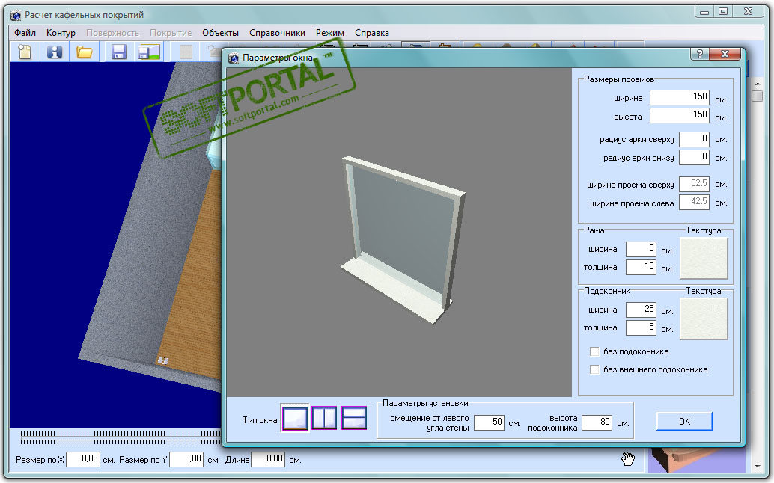Click the Длина field
The image size is (774, 483).
(268, 459)
